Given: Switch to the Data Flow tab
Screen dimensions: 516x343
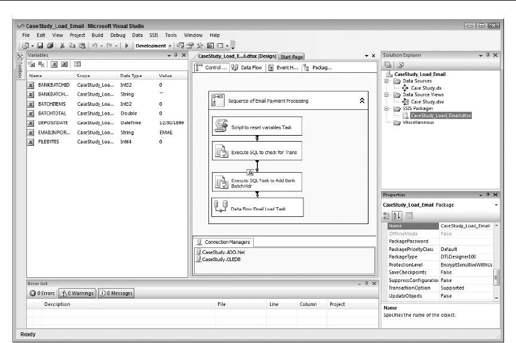Looking at the screenshot, I should point(247,68).
